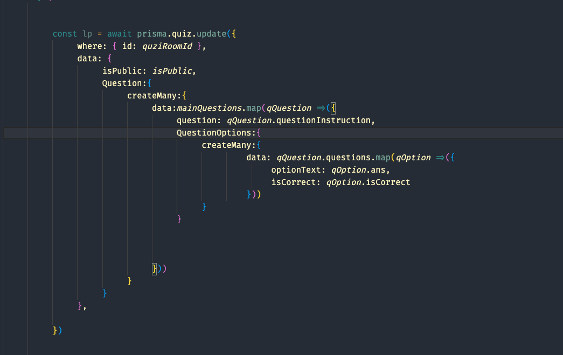Place cursor on the isPublic variable value

(172, 70)
